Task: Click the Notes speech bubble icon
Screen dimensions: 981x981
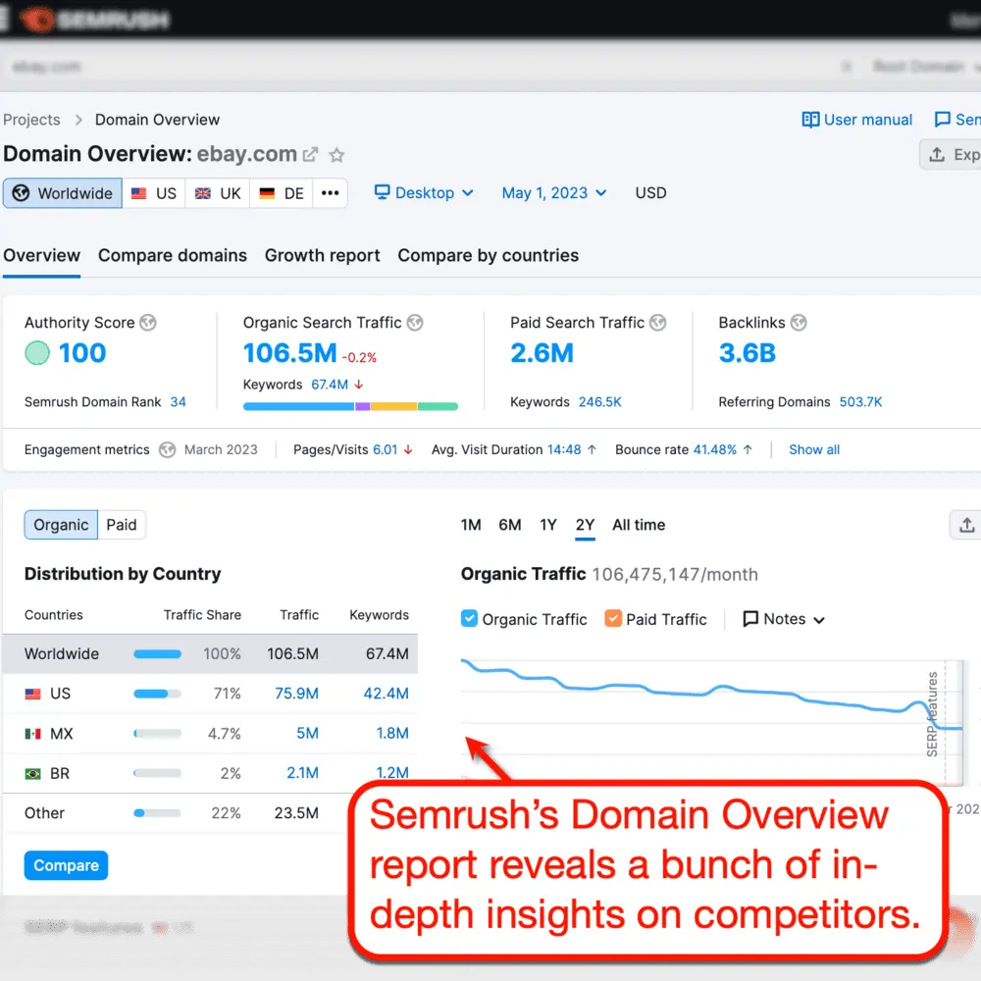Action: click(x=750, y=619)
